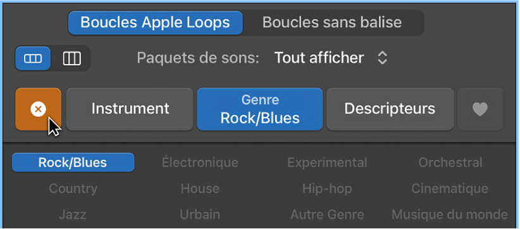
Task: Select the Boucles Apple Loops tab
Action: click(x=155, y=23)
